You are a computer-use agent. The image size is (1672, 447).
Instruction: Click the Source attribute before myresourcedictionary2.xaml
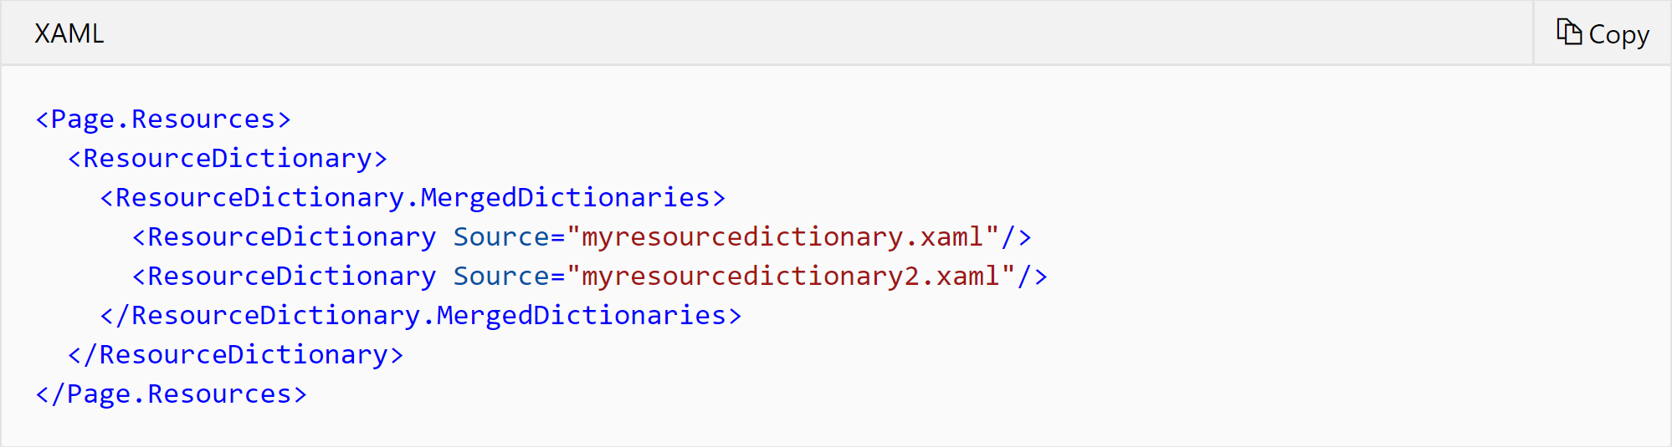[x=501, y=277]
